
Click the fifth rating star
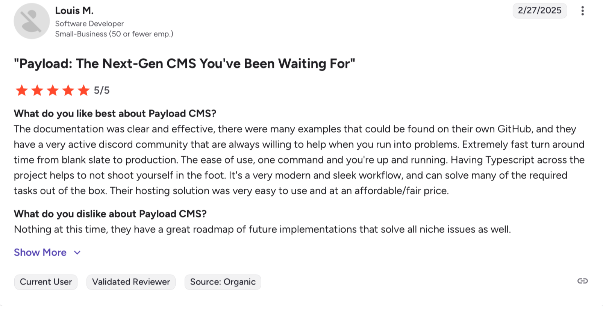(83, 91)
